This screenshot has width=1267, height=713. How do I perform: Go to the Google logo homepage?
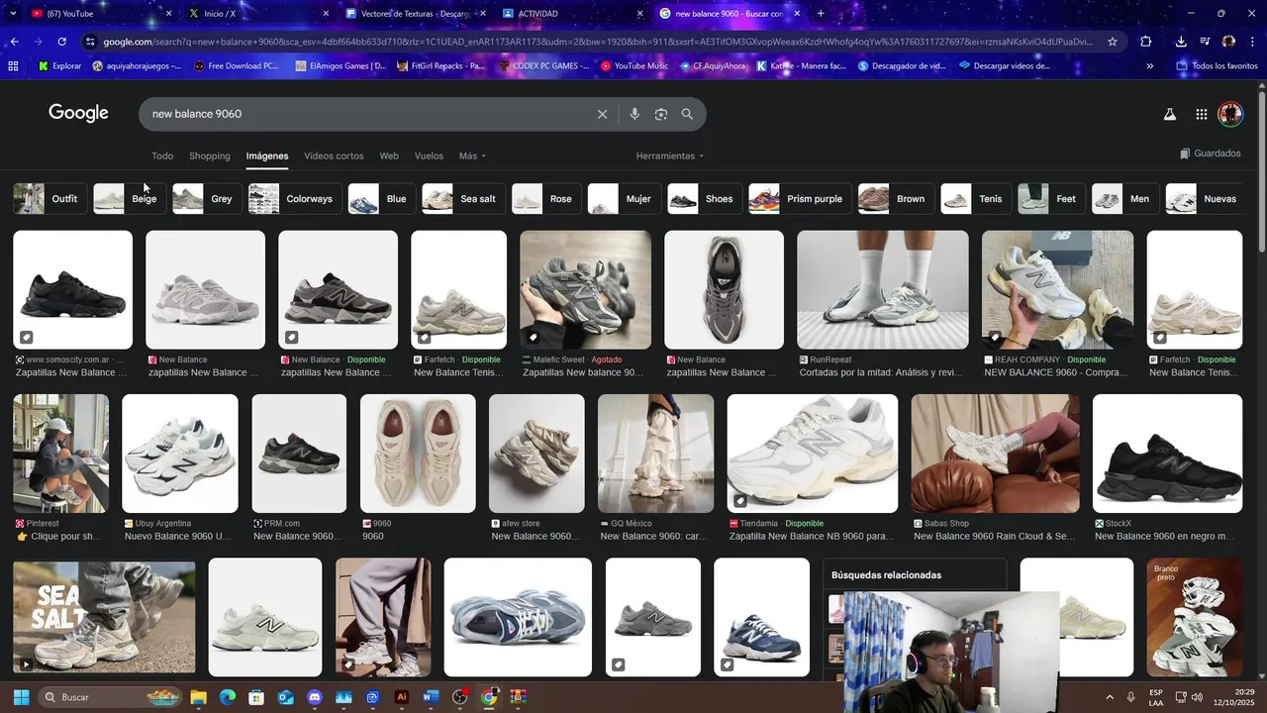(x=78, y=113)
